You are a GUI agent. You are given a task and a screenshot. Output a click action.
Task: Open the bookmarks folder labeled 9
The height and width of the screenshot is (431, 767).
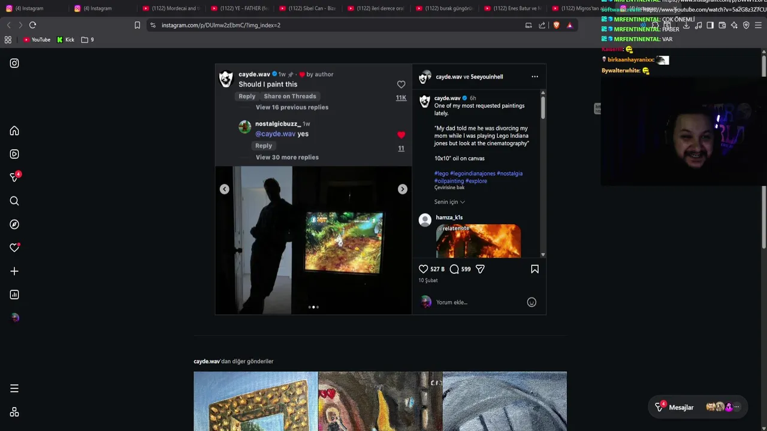pos(87,40)
